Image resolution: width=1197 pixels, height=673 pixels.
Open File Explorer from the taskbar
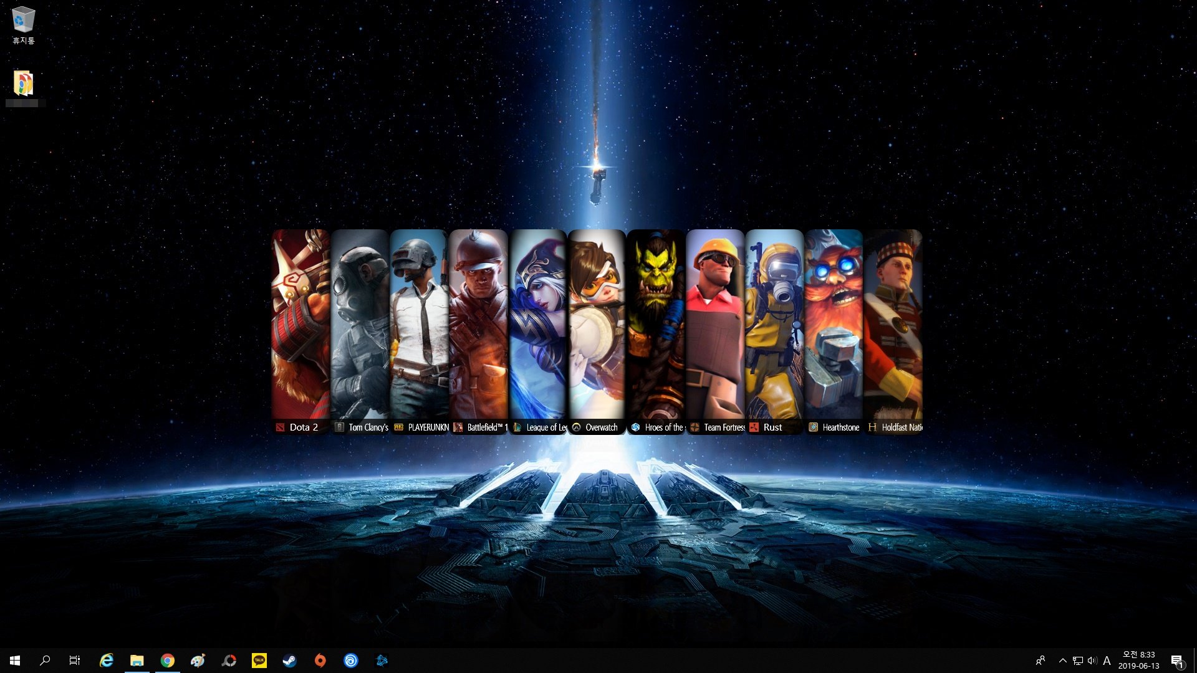137,661
